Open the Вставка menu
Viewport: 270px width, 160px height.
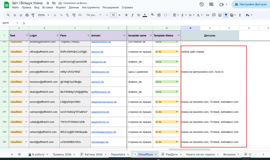click(47, 7)
